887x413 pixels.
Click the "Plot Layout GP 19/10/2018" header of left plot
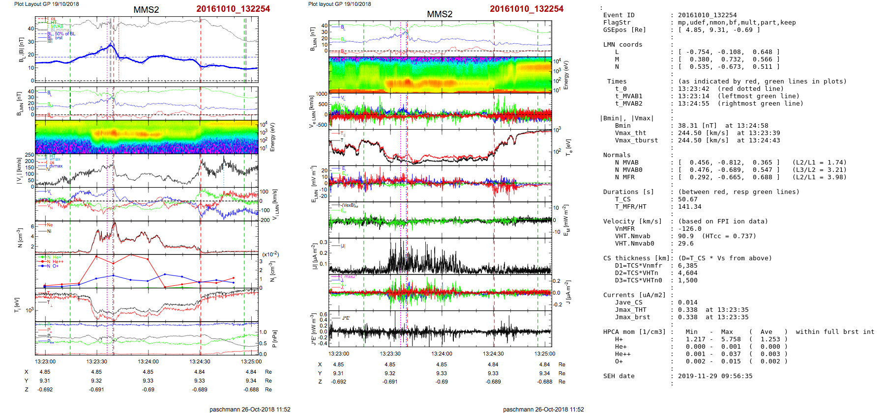click(x=46, y=4)
